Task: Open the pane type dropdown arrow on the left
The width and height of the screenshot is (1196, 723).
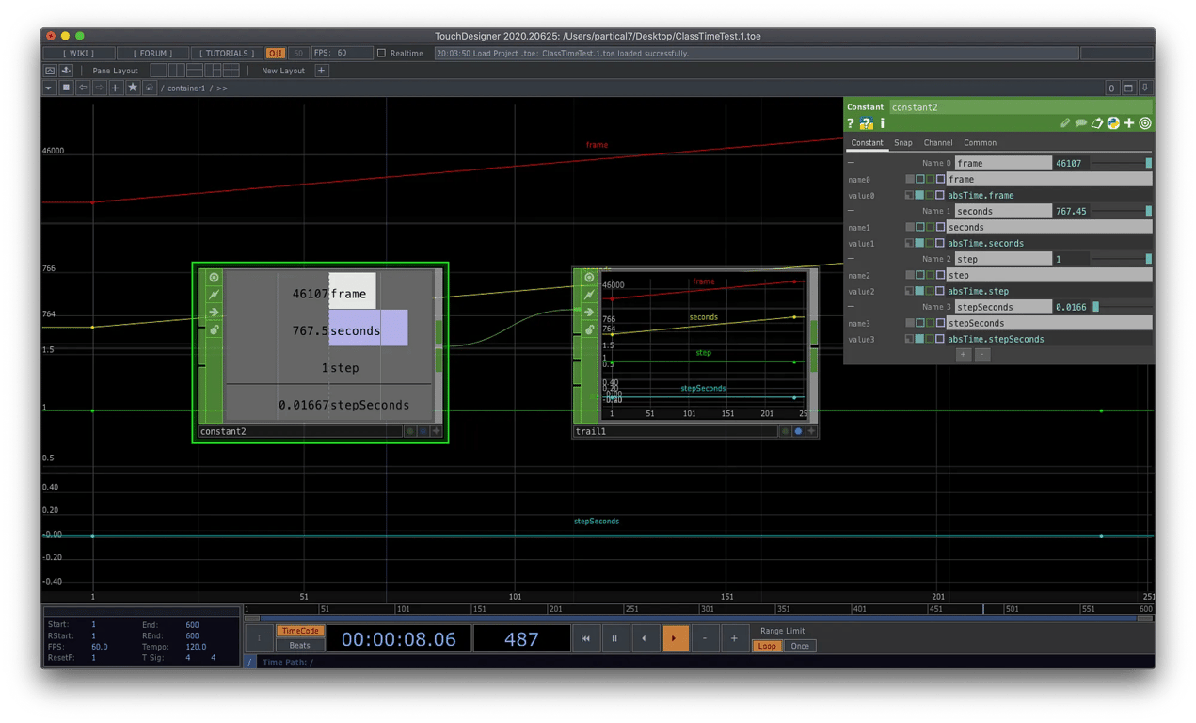Action: point(47,87)
